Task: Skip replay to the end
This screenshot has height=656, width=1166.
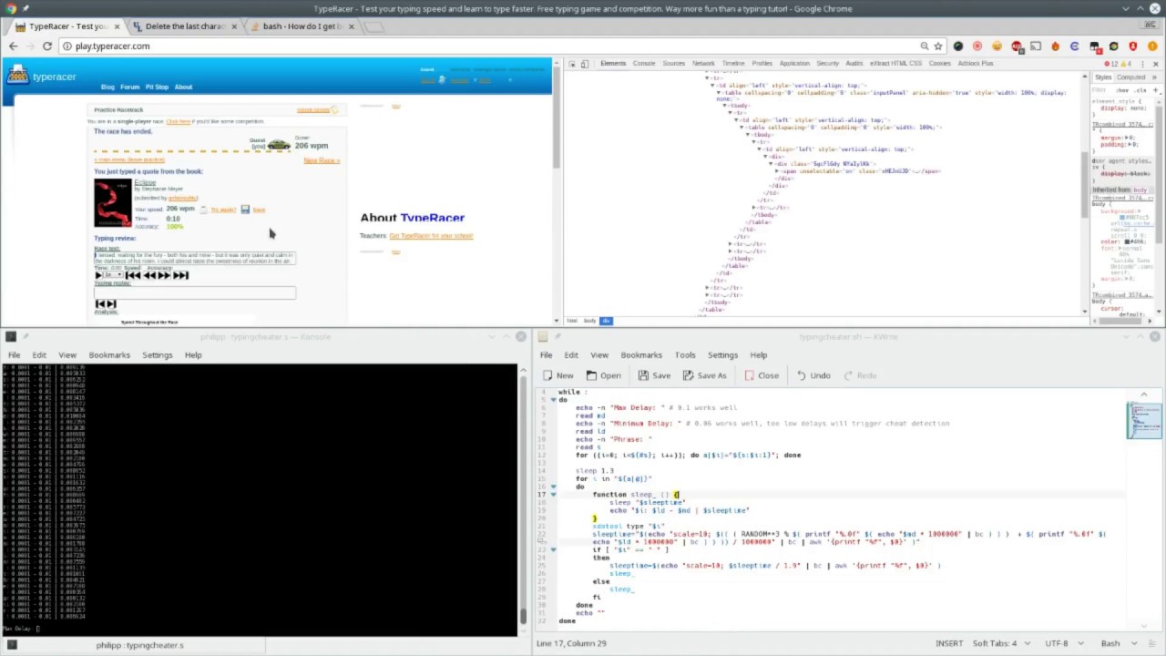Action: [x=180, y=275]
